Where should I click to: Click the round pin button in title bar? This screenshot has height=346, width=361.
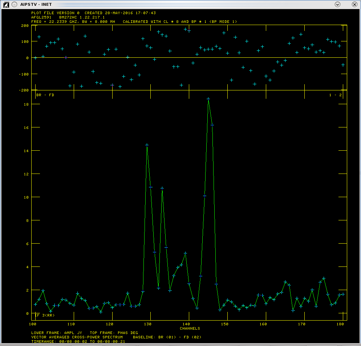click(14, 5)
